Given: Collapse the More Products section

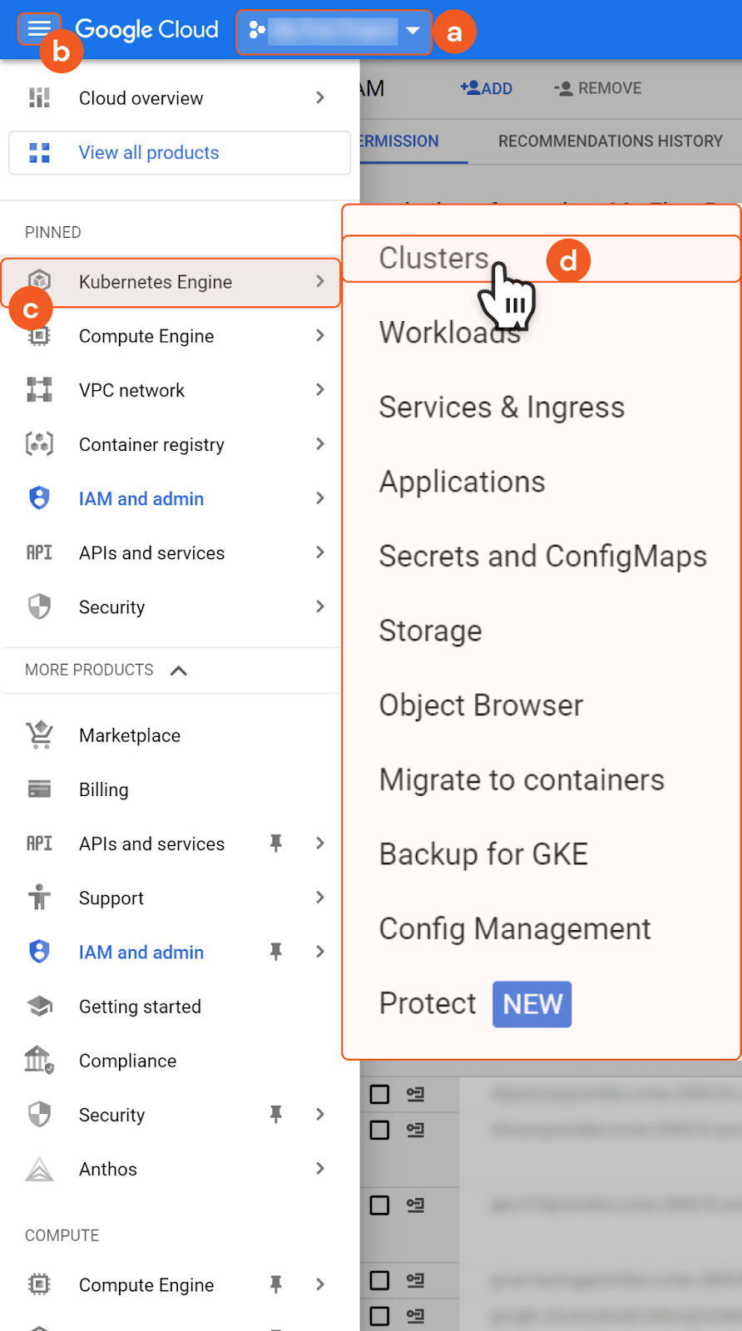Looking at the screenshot, I should [178, 670].
